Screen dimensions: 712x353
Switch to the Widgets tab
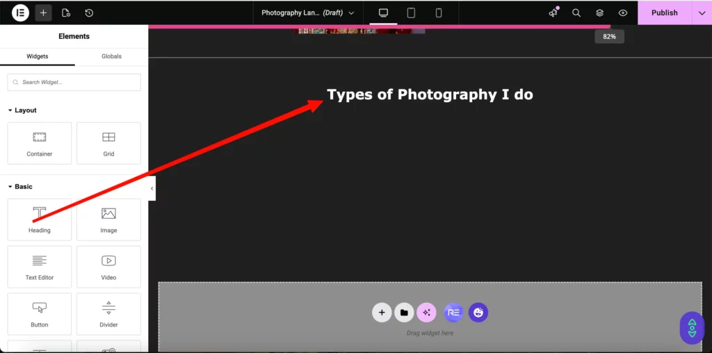38,56
